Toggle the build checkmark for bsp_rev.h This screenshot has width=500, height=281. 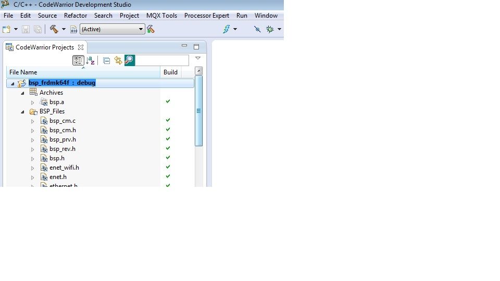pyautogui.click(x=168, y=148)
